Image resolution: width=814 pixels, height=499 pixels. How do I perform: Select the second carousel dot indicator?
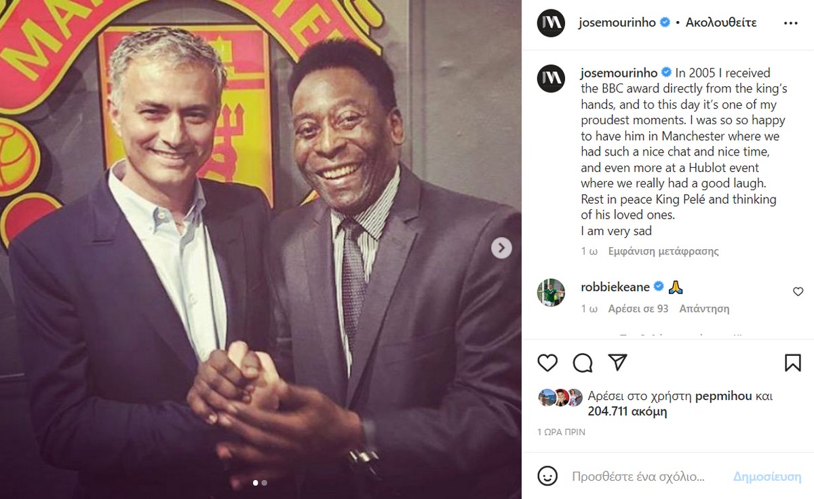point(265,483)
